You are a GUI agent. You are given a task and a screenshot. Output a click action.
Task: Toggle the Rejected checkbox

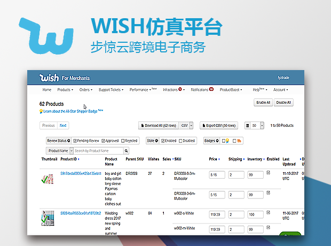click(123, 141)
